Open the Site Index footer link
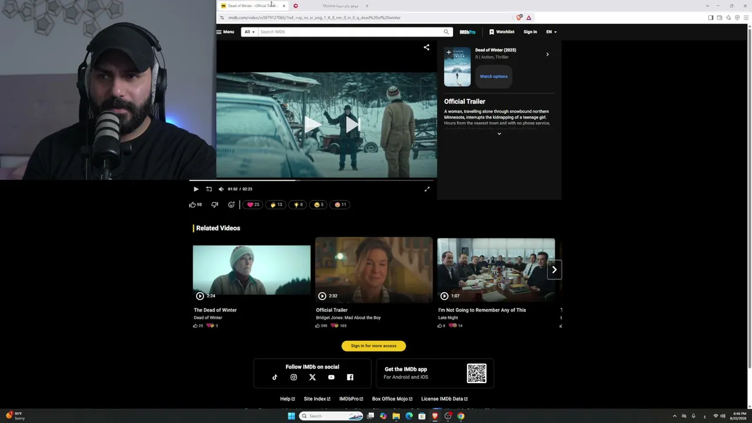 (x=317, y=399)
